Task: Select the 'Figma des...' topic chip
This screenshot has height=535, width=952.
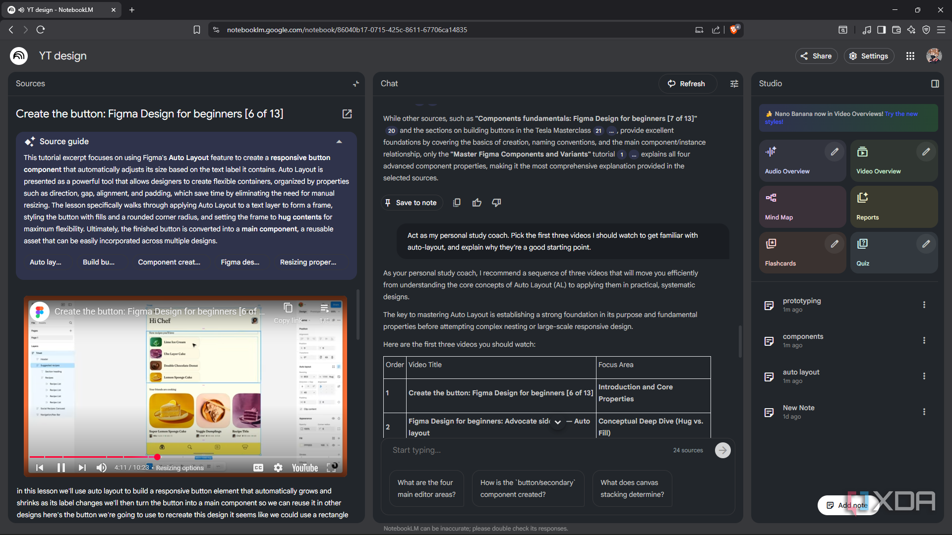Action: (x=240, y=262)
